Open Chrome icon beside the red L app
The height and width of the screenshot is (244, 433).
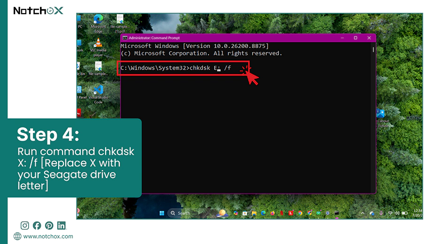pyautogui.click(x=300, y=213)
